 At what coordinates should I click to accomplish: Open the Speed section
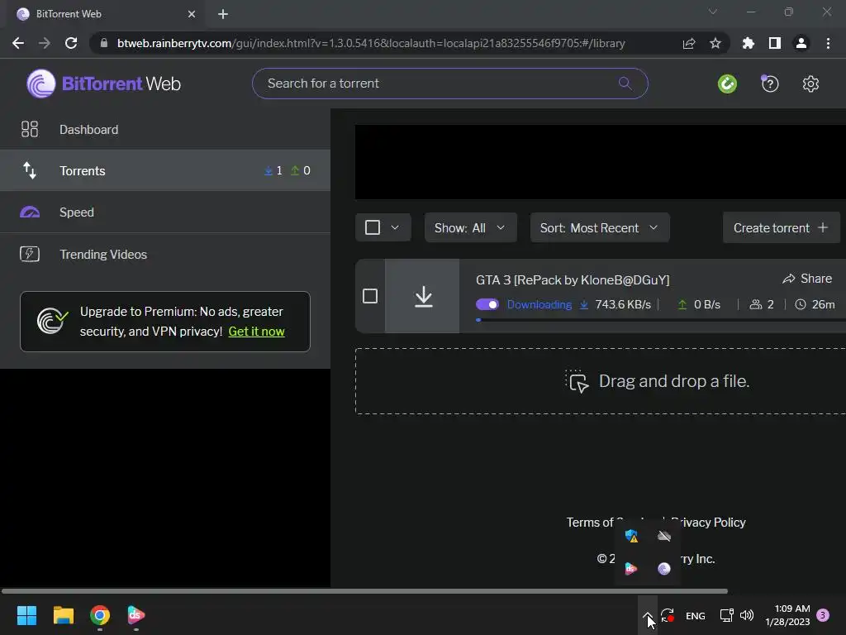[165, 212]
